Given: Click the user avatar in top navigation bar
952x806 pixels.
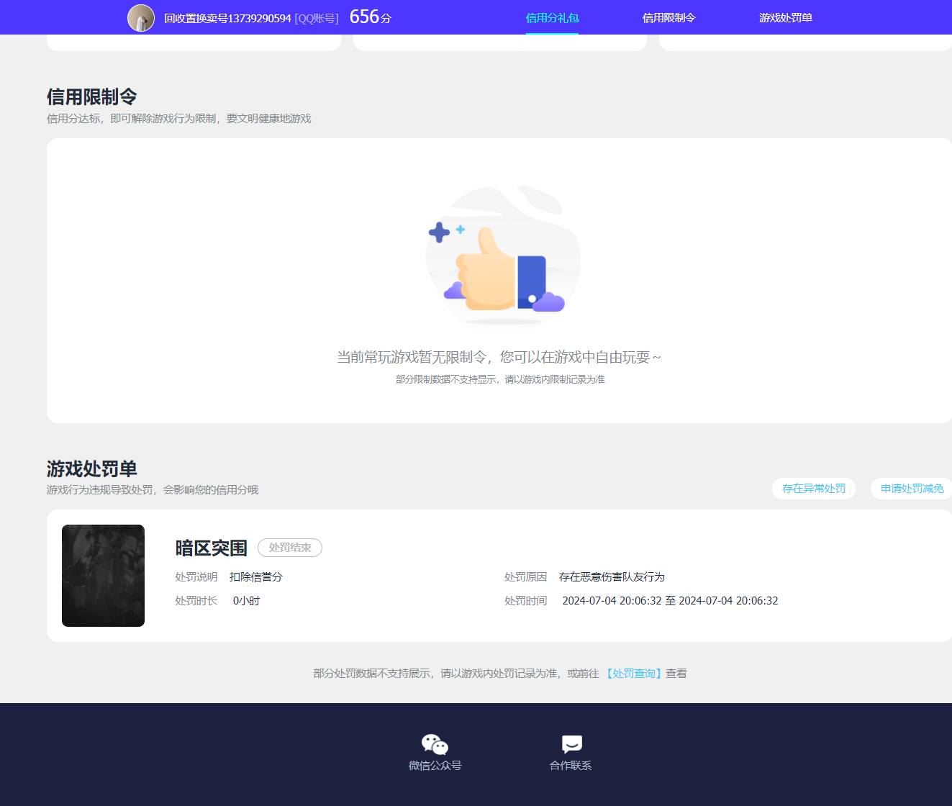Looking at the screenshot, I should 142,17.
